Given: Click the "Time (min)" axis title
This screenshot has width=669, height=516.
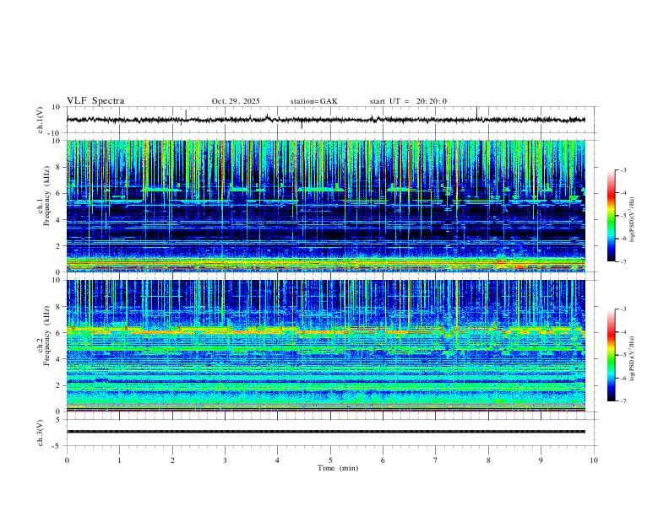Looking at the screenshot, I should coord(338,468).
